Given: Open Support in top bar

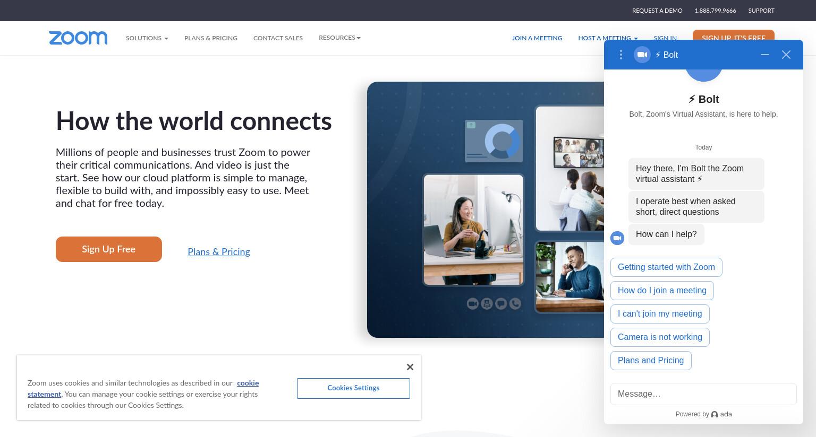Looking at the screenshot, I should pyautogui.click(x=761, y=11).
